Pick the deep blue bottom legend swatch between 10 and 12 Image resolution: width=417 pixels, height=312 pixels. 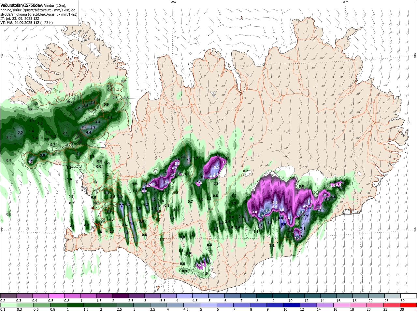(x=292, y=305)
